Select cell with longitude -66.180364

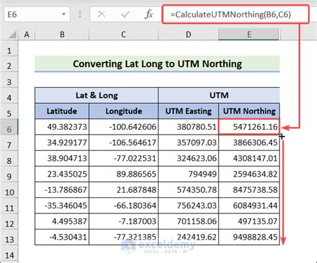(124, 205)
